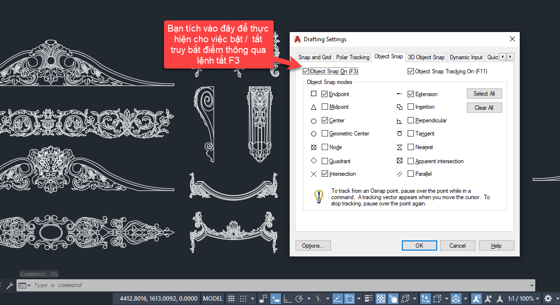Toggle Transparency checkered icon in status bar
Screen dimensions: 560x305
381,299
